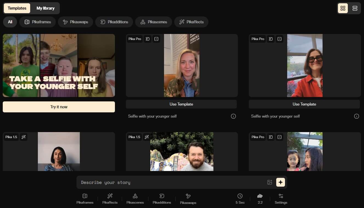Open info for first younger self template
Viewport: 364px width, 208px height.
click(x=233, y=116)
